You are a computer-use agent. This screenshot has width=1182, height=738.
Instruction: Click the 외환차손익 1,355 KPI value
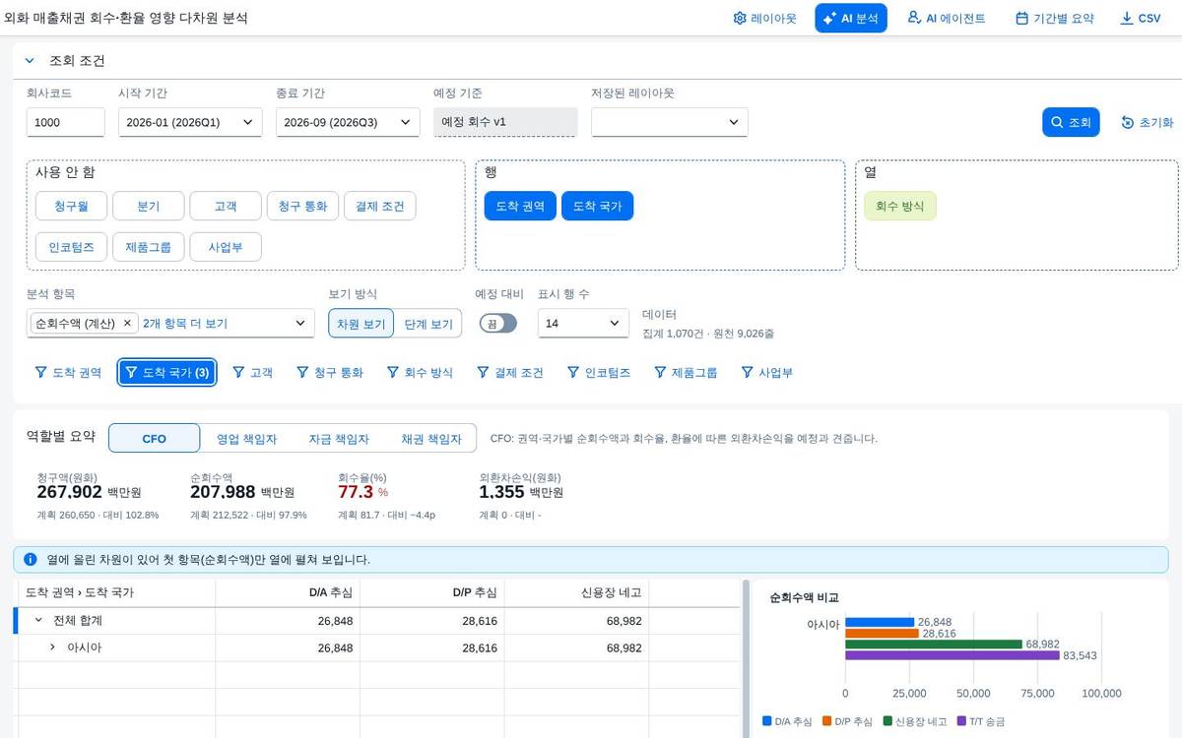(x=501, y=492)
